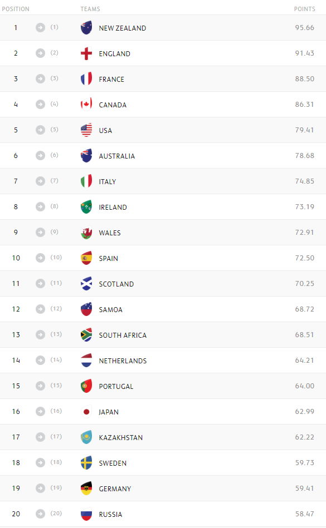This screenshot has height=528, width=326.
Task: Click the Canada maple leaf flag icon
Action: pos(86,105)
